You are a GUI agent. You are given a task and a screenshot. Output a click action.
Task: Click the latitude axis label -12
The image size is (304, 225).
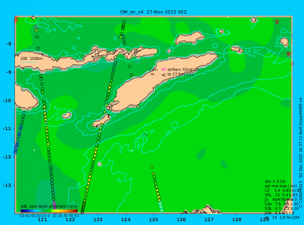[7, 157]
